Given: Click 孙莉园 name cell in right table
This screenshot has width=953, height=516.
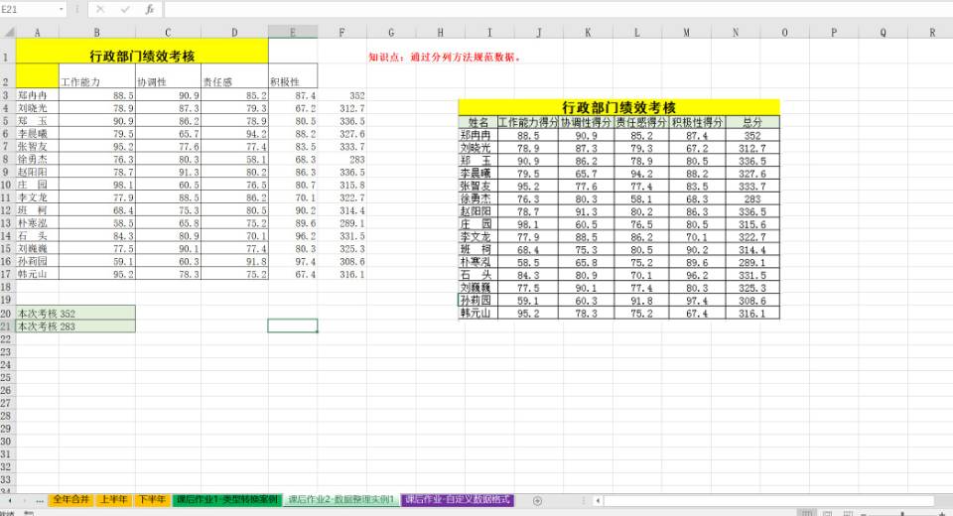Looking at the screenshot, I should click(477, 301).
